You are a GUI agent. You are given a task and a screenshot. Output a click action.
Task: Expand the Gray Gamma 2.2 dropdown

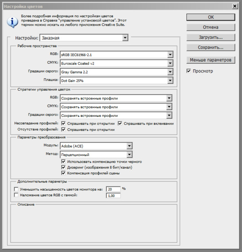pyautogui.click(x=116, y=72)
